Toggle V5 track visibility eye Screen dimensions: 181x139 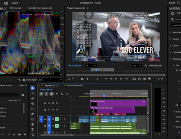(x=57, y=103)
